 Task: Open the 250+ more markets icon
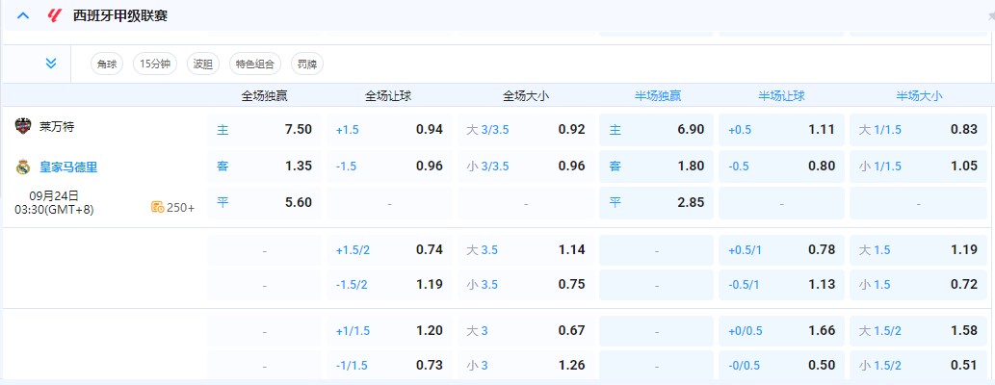click(157, 207)
